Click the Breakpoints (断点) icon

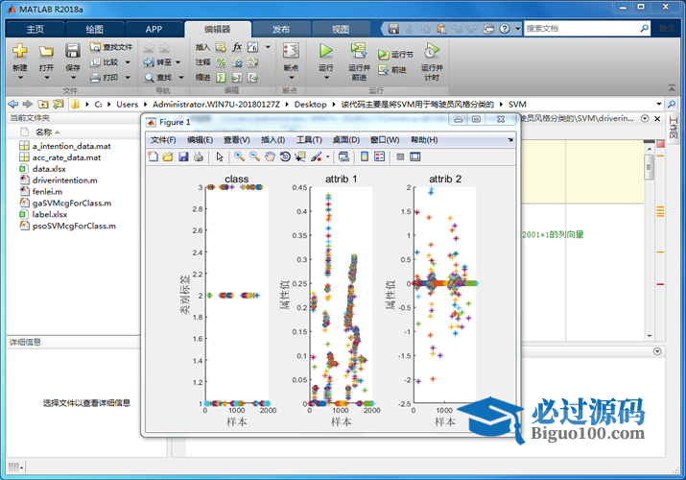(291, 51)
